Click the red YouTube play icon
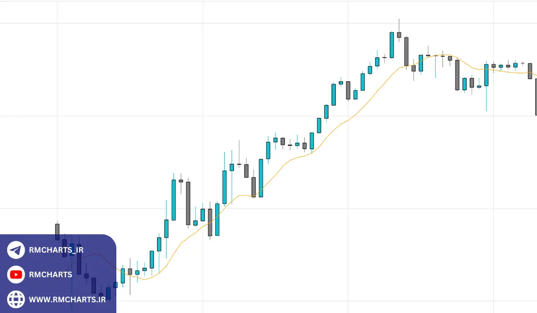The width and height of the screenshot is (537, 313). click(16, 275)
